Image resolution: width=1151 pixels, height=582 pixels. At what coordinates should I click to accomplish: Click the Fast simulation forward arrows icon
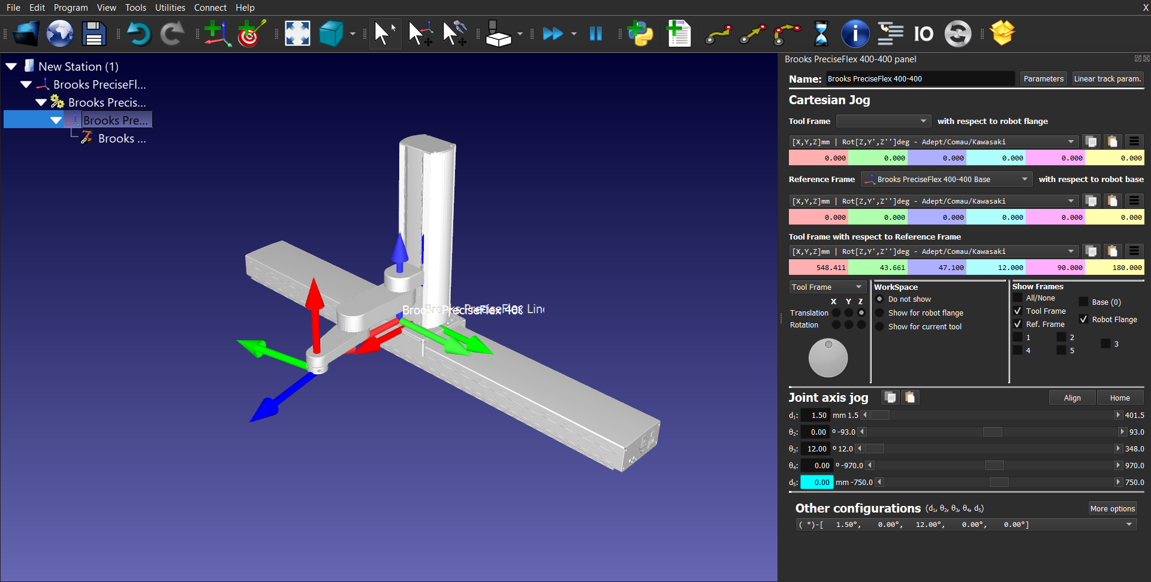pos(552,34)
